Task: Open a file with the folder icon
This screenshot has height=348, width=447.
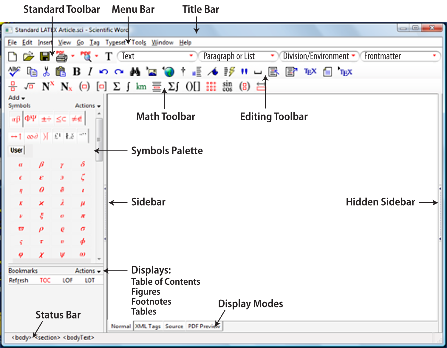Action: 29,56
